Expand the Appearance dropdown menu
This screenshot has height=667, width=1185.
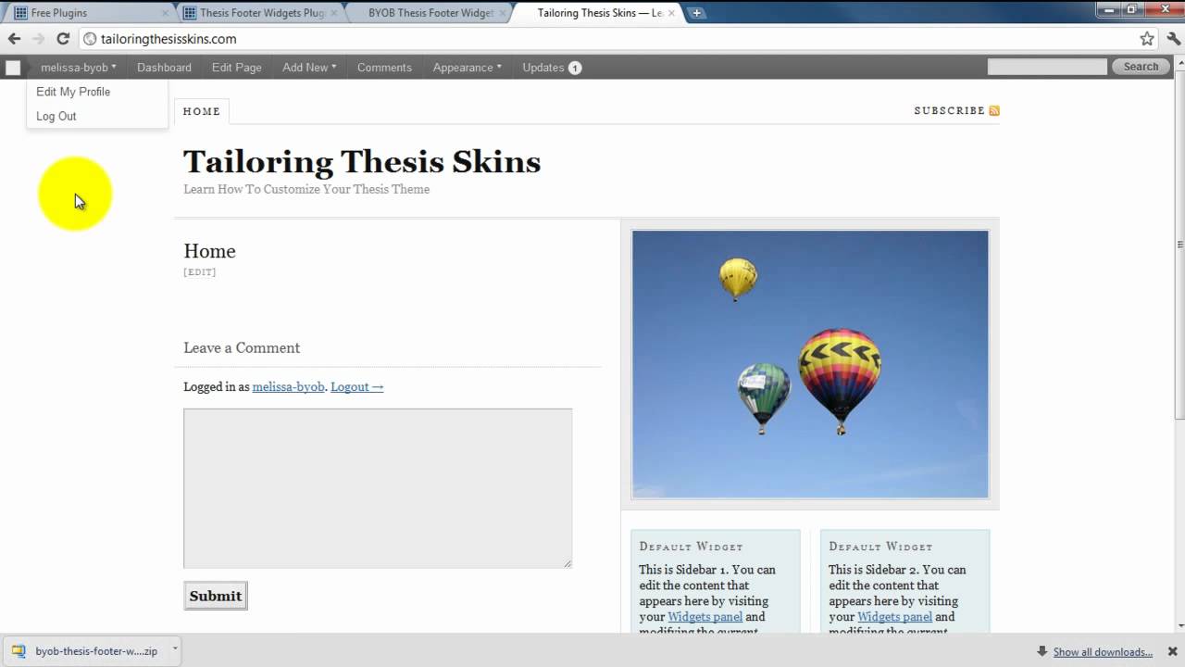pos(467,68)
